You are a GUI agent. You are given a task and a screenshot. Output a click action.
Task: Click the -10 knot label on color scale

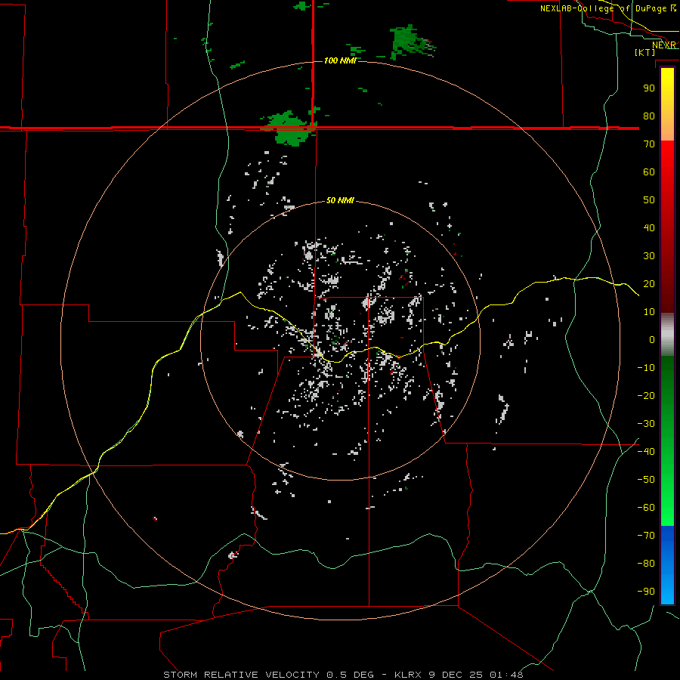[646, 368]
